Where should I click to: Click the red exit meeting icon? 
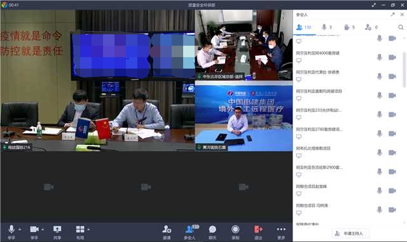(258, 229)
